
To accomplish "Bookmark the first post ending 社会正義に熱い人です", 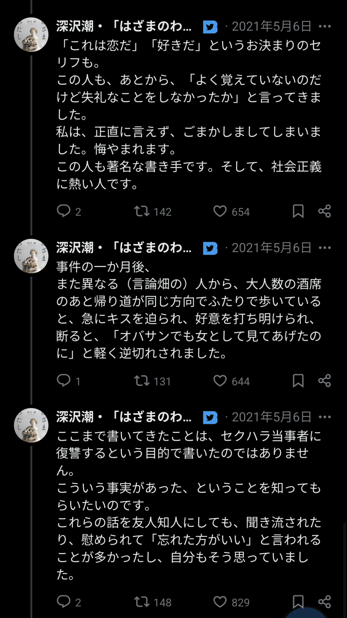I will click(x=298, y=211).
